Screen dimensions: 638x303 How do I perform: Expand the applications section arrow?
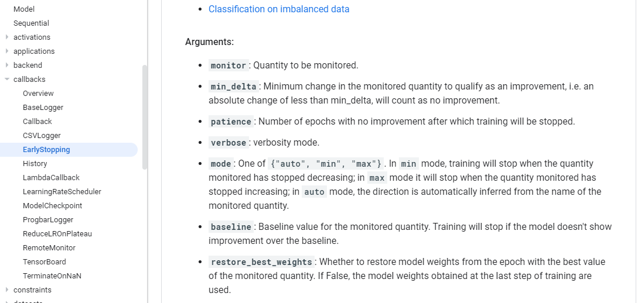[7, 51]
